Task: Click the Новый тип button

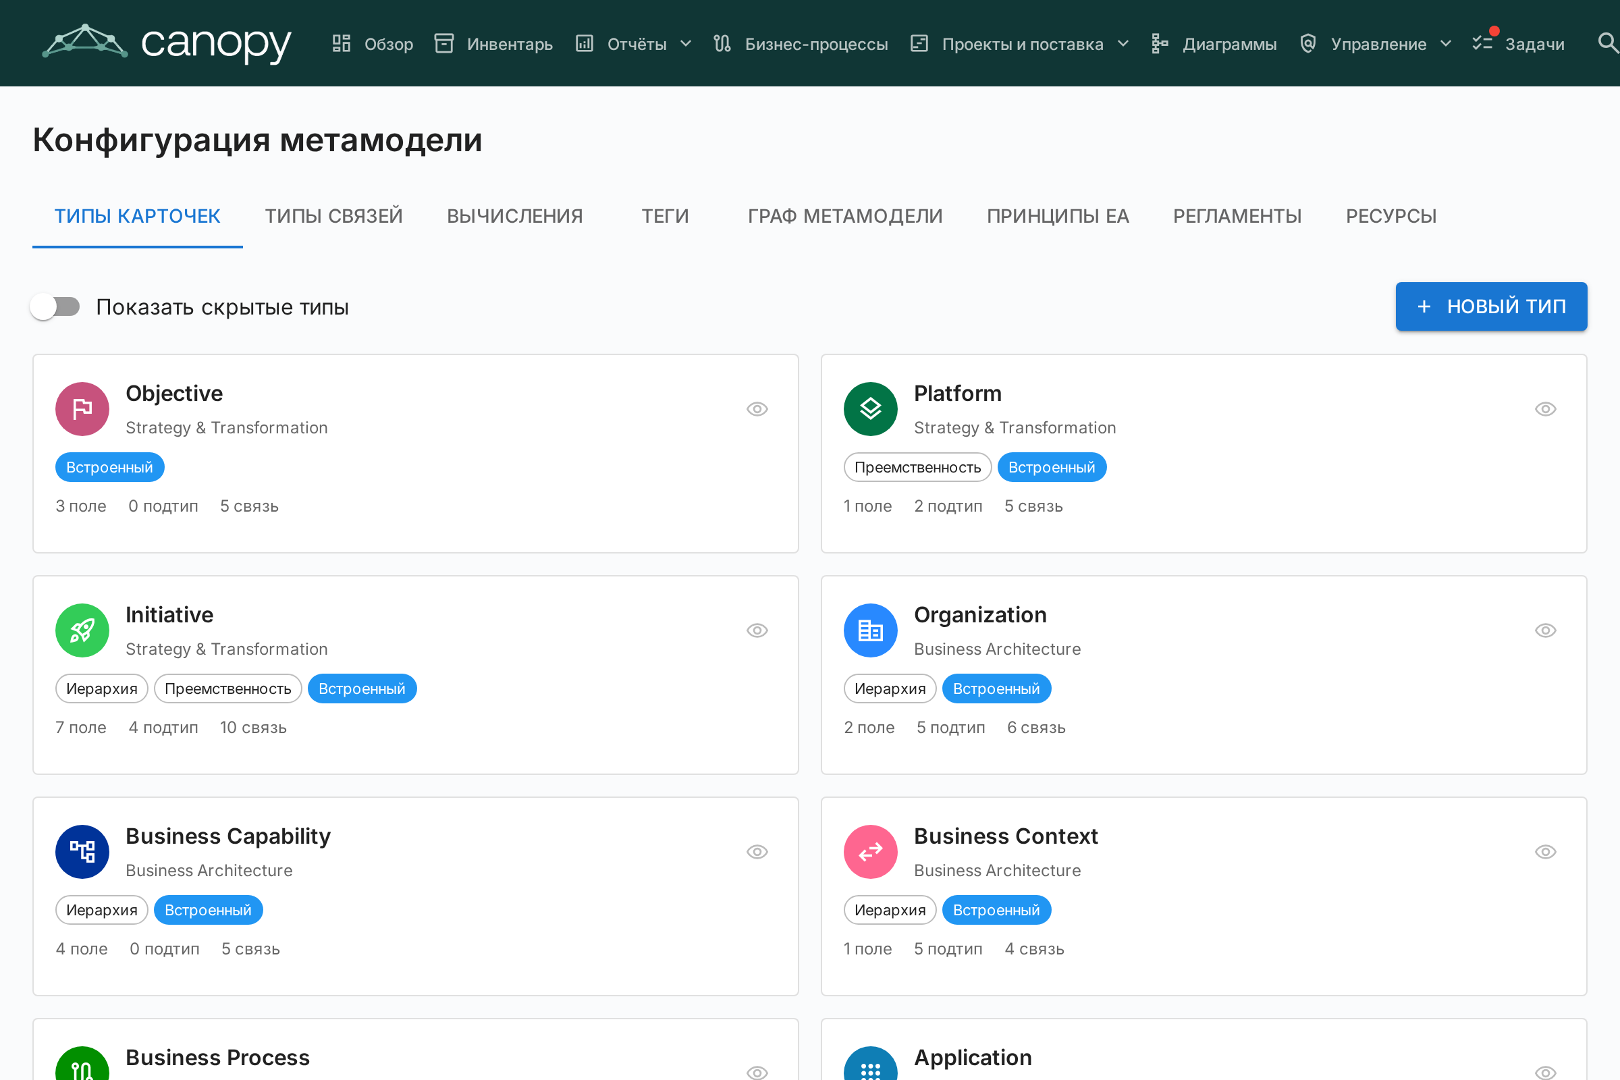Action: pyautogui.click(x=1491, y=306)
